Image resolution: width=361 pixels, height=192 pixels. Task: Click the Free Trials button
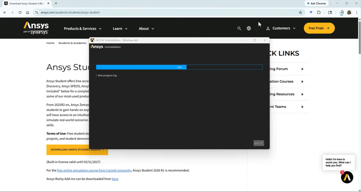319,28
